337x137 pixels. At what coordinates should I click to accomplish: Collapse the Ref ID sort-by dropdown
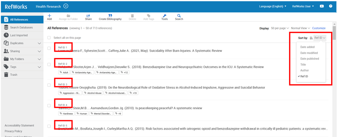(x=320, y=38)
